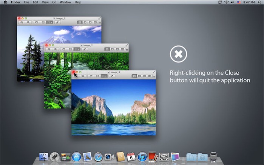
Task: Switch image_3 window to Table of Contents view
Action: 144,76
